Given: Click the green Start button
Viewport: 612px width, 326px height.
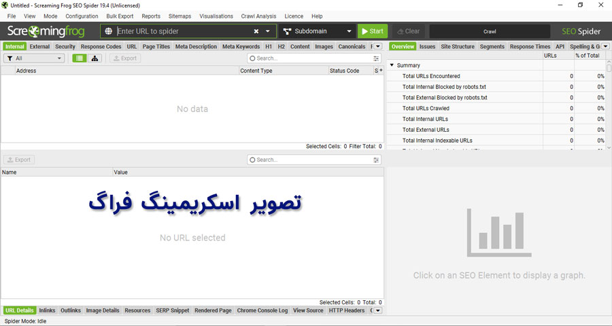Looking at the screenshot, I should (x=373, y=31).
